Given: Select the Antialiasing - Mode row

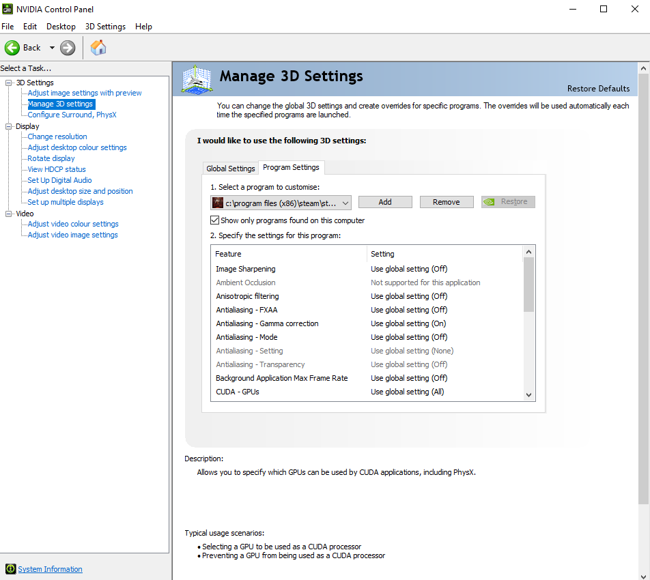Looking at the screenshot, I should [367, 337].
